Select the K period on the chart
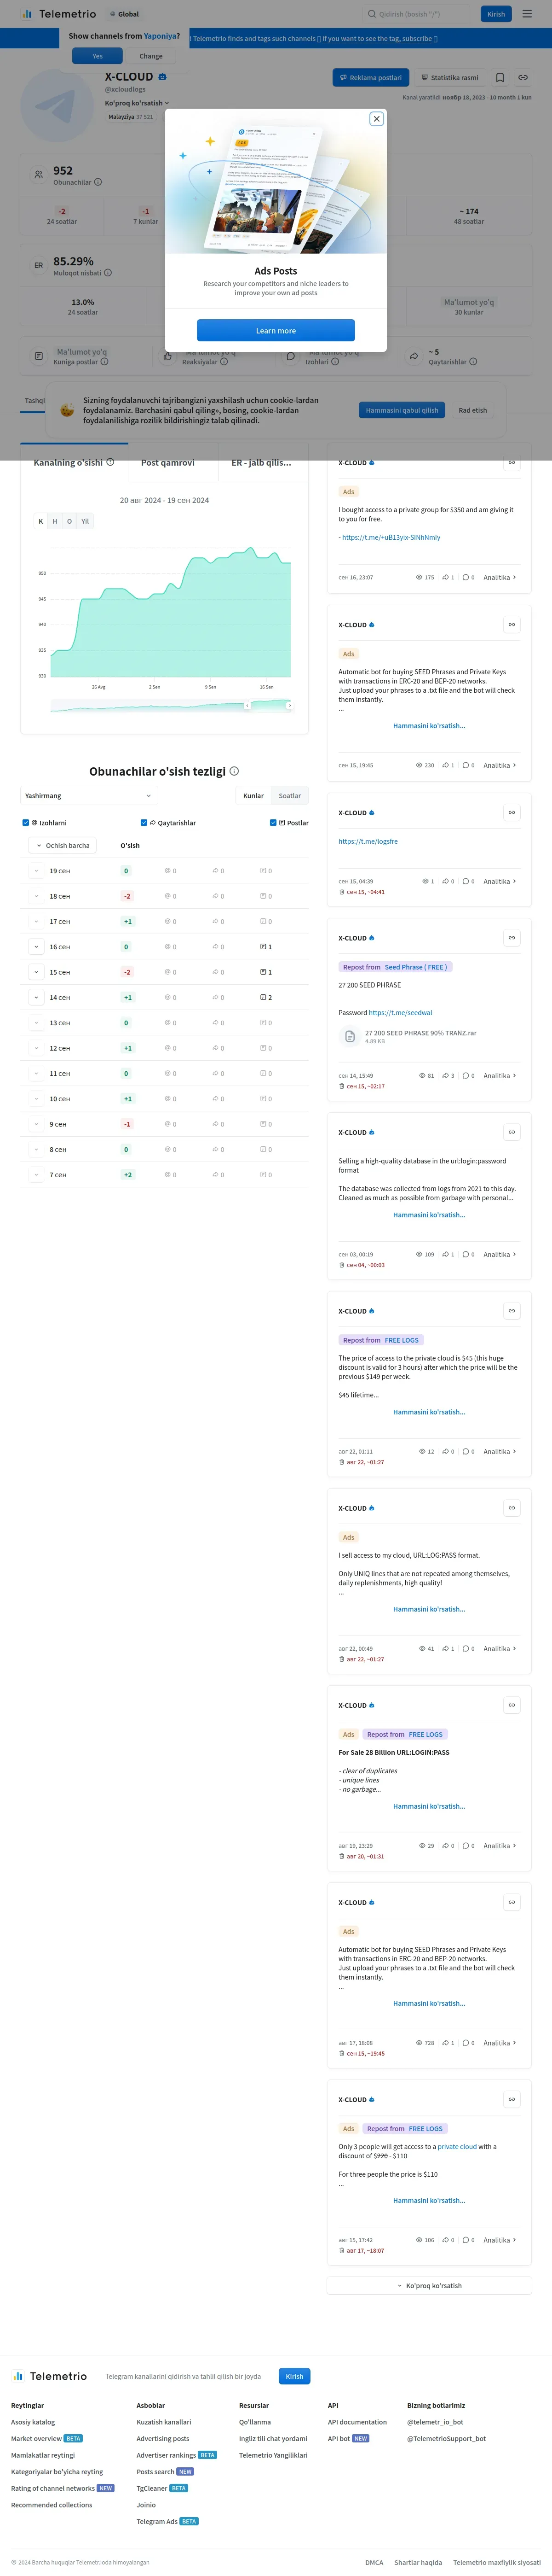 41,521
